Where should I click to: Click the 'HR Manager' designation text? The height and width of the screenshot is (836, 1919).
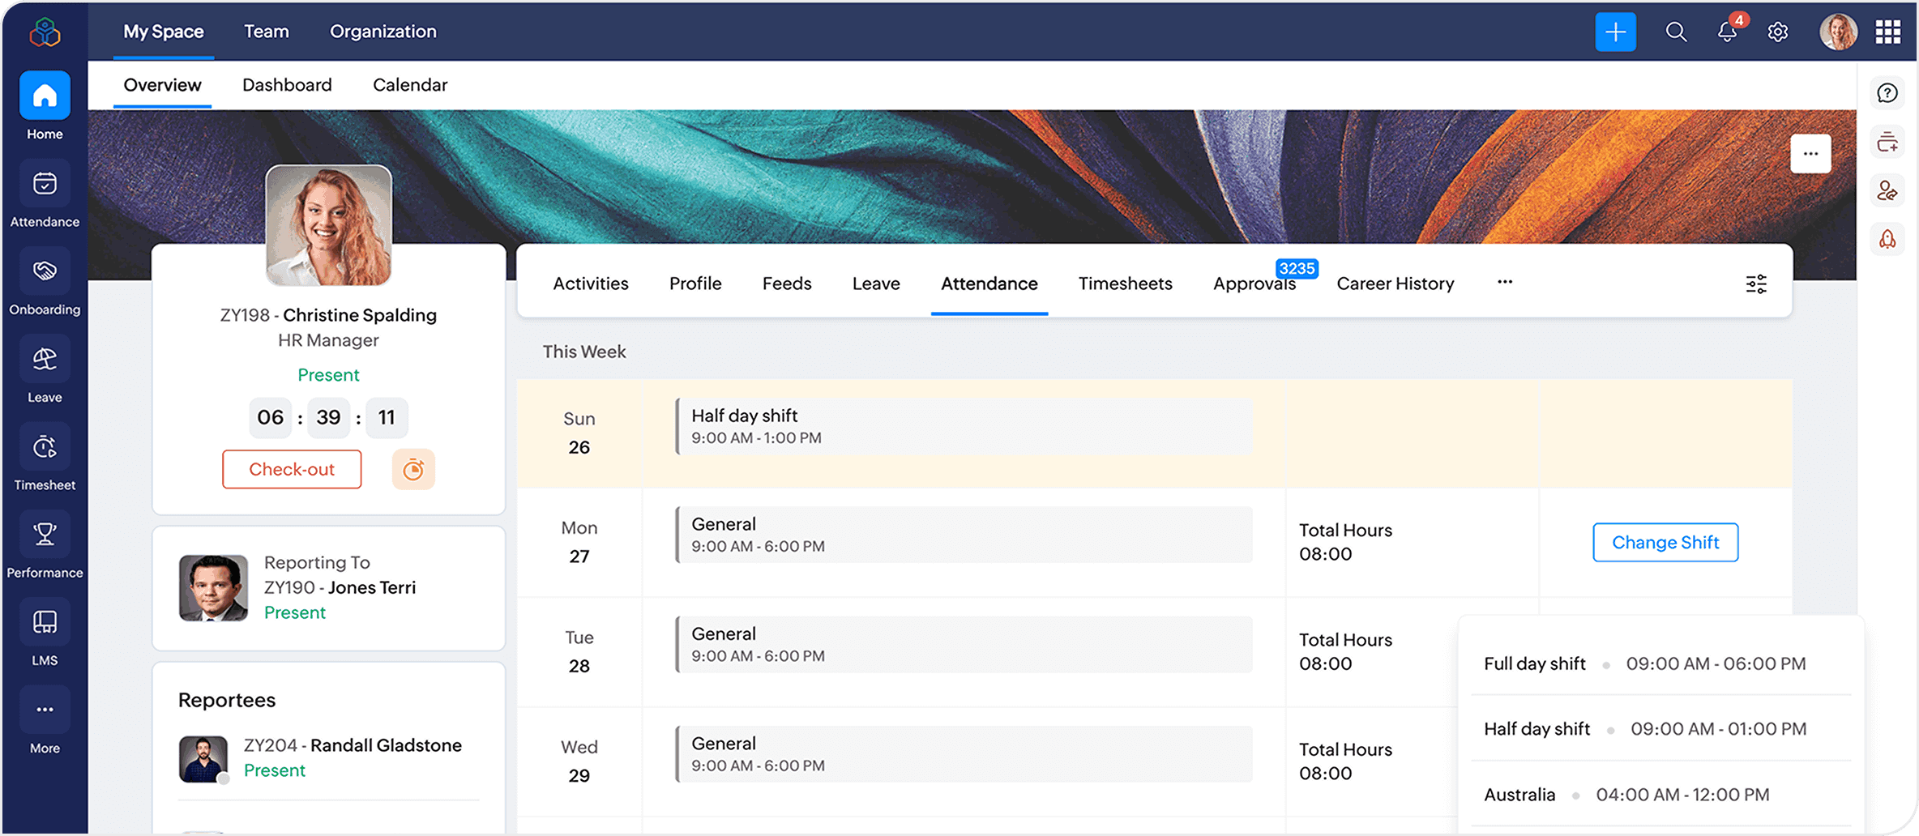click(x=328, y=340)
